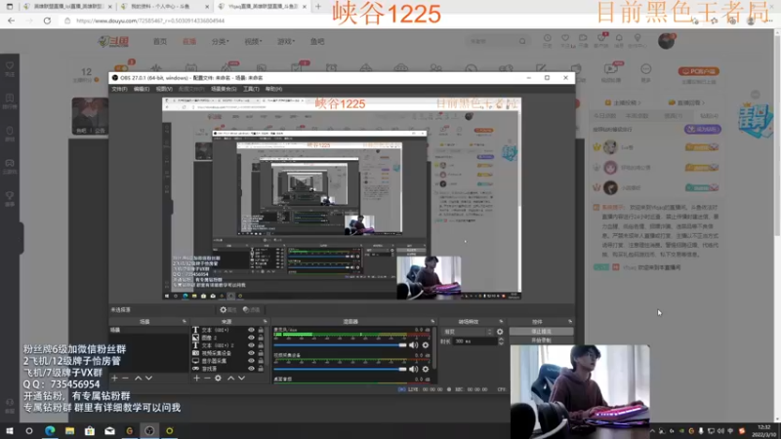
Task: Adjust microphone/Aux volume slider
Action: pos(340,345)
